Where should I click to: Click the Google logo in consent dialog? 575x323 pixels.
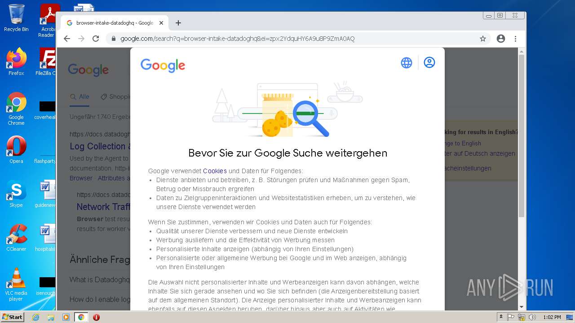tap(163, 65)
